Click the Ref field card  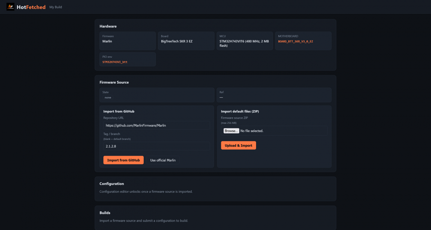274,95
